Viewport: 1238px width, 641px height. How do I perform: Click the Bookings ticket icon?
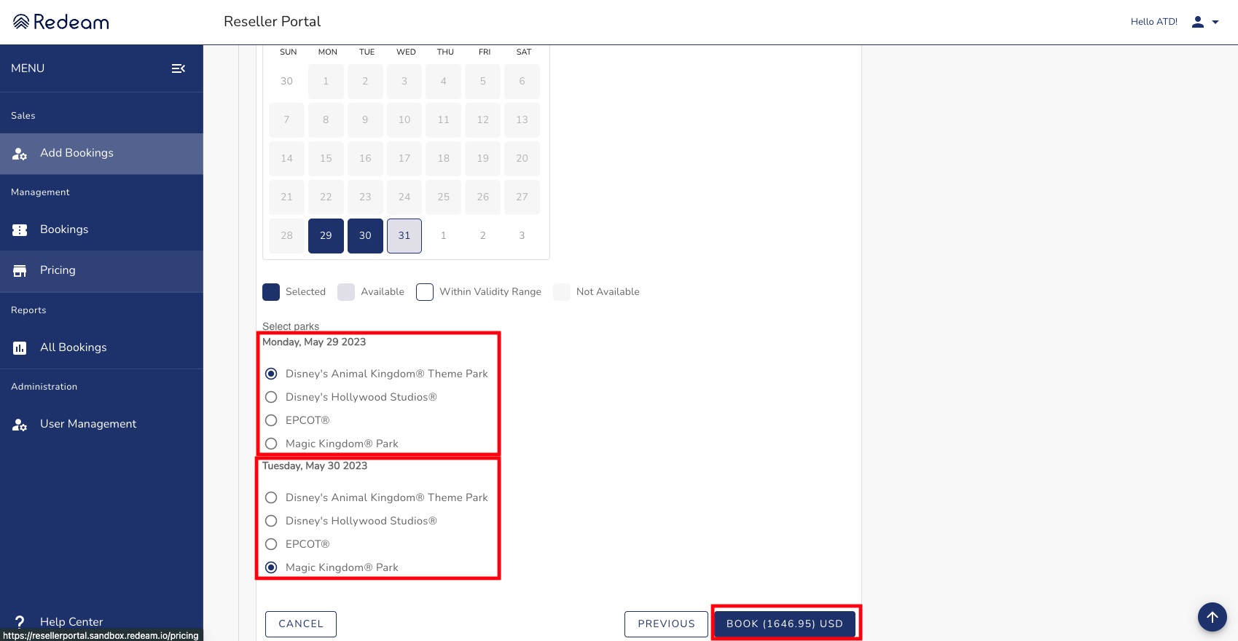click(20, 230)
